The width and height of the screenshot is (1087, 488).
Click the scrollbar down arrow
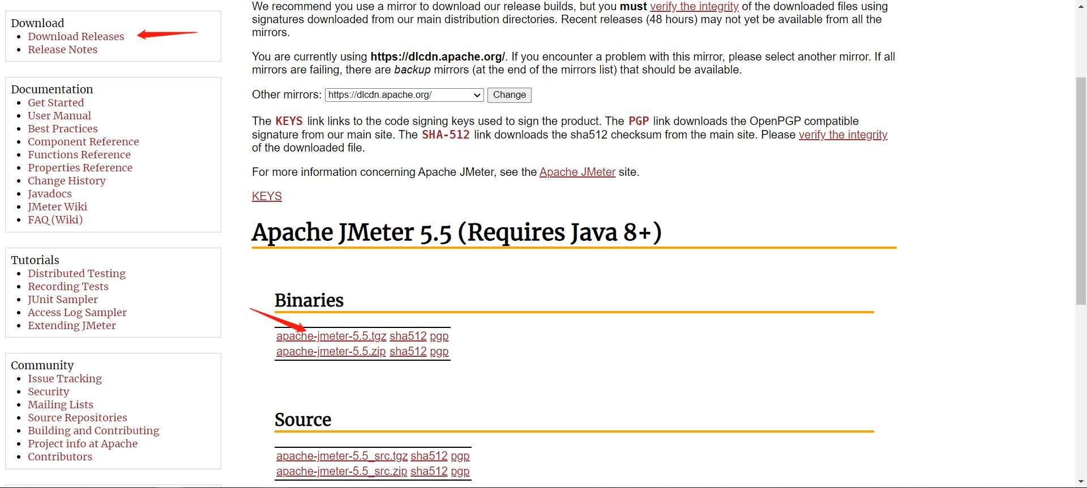coord(1081,482)
